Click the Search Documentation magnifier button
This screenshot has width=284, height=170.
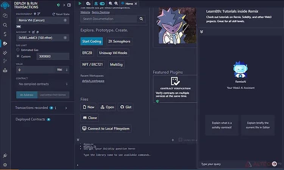[141, 19]
